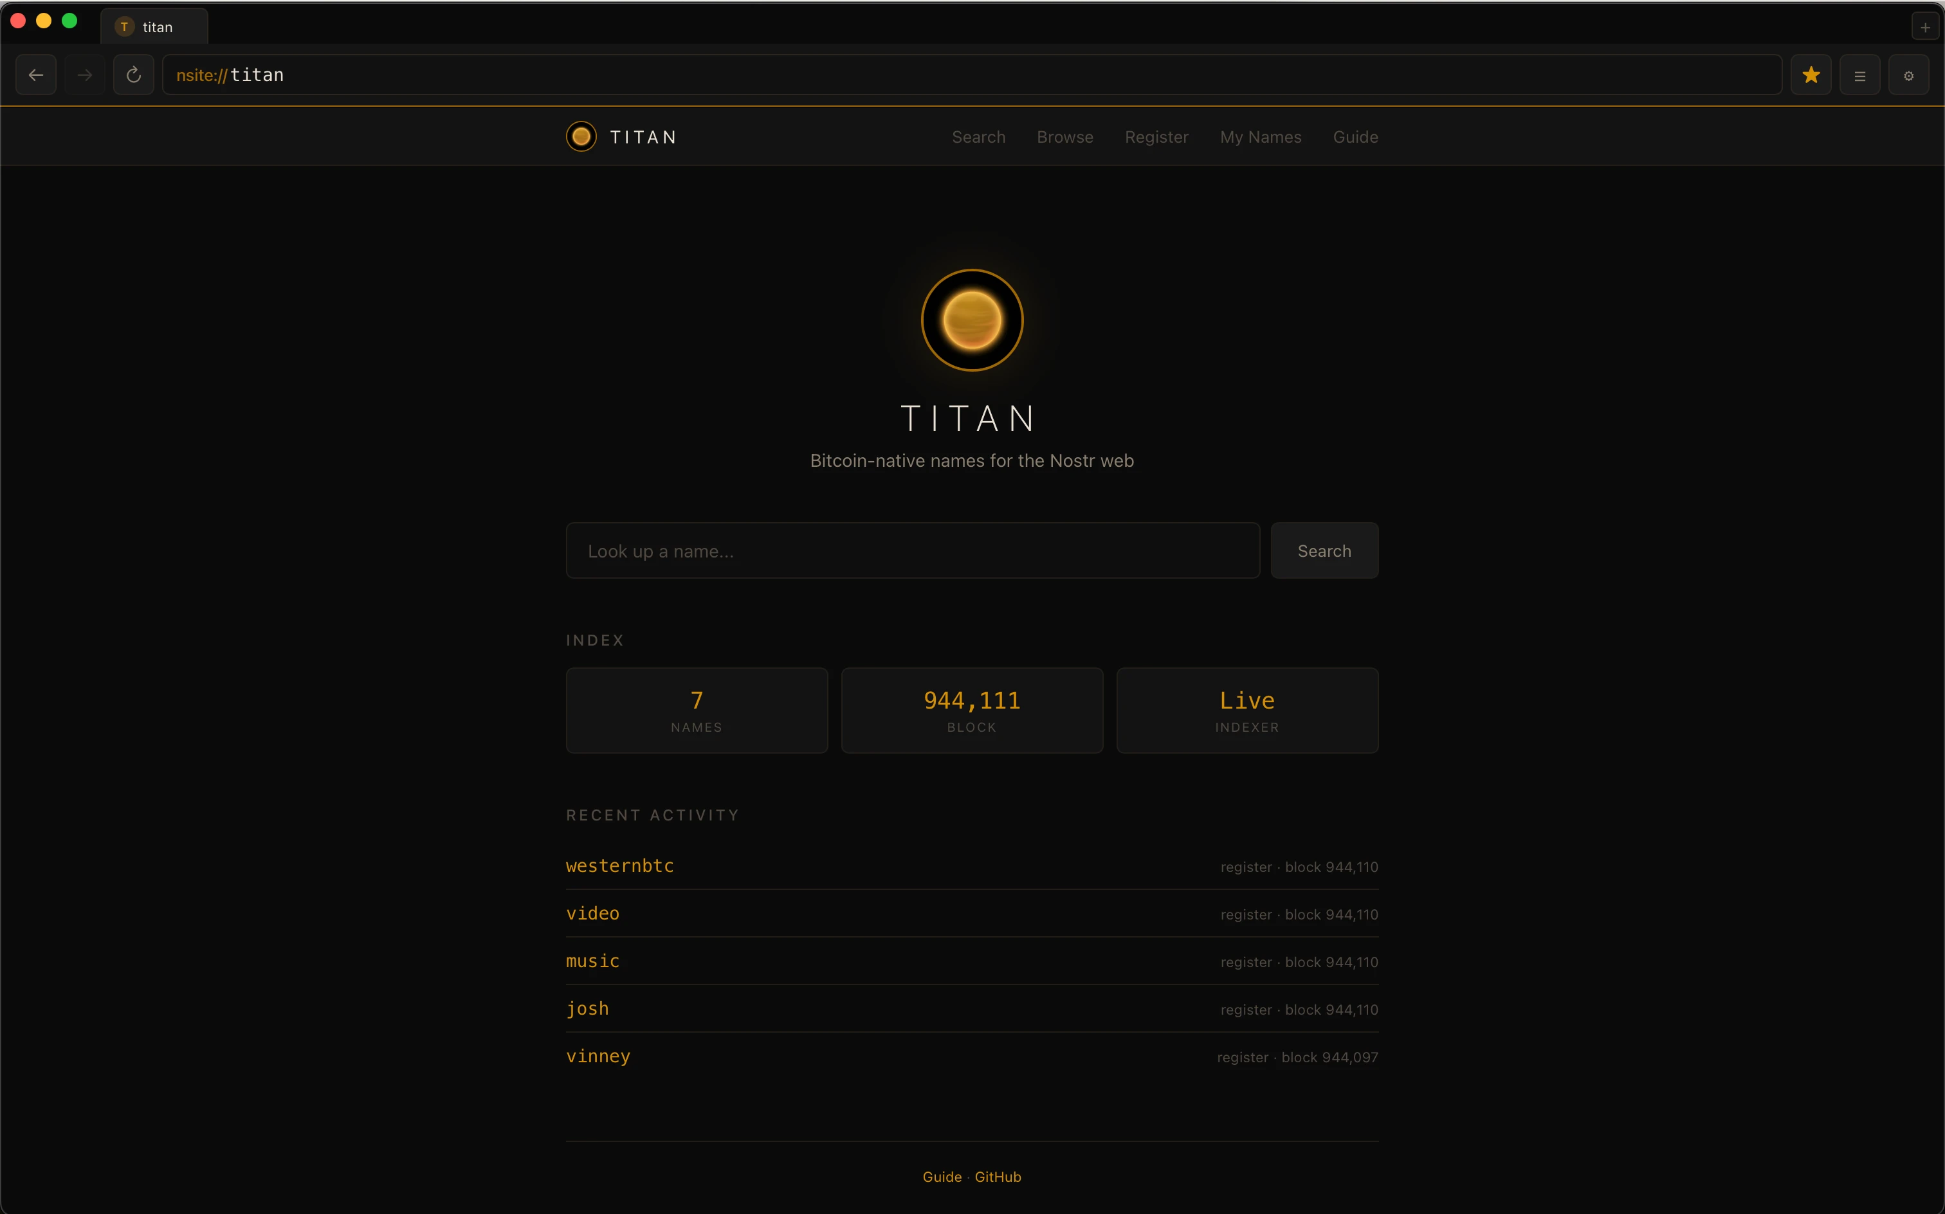Click the Titan planet logo in header
This screenshot has height=1214, width=1945.
[581, 136]
